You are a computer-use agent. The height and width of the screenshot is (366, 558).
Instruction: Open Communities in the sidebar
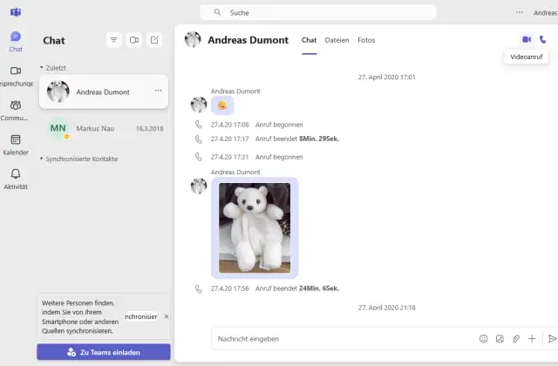point(15,111)
